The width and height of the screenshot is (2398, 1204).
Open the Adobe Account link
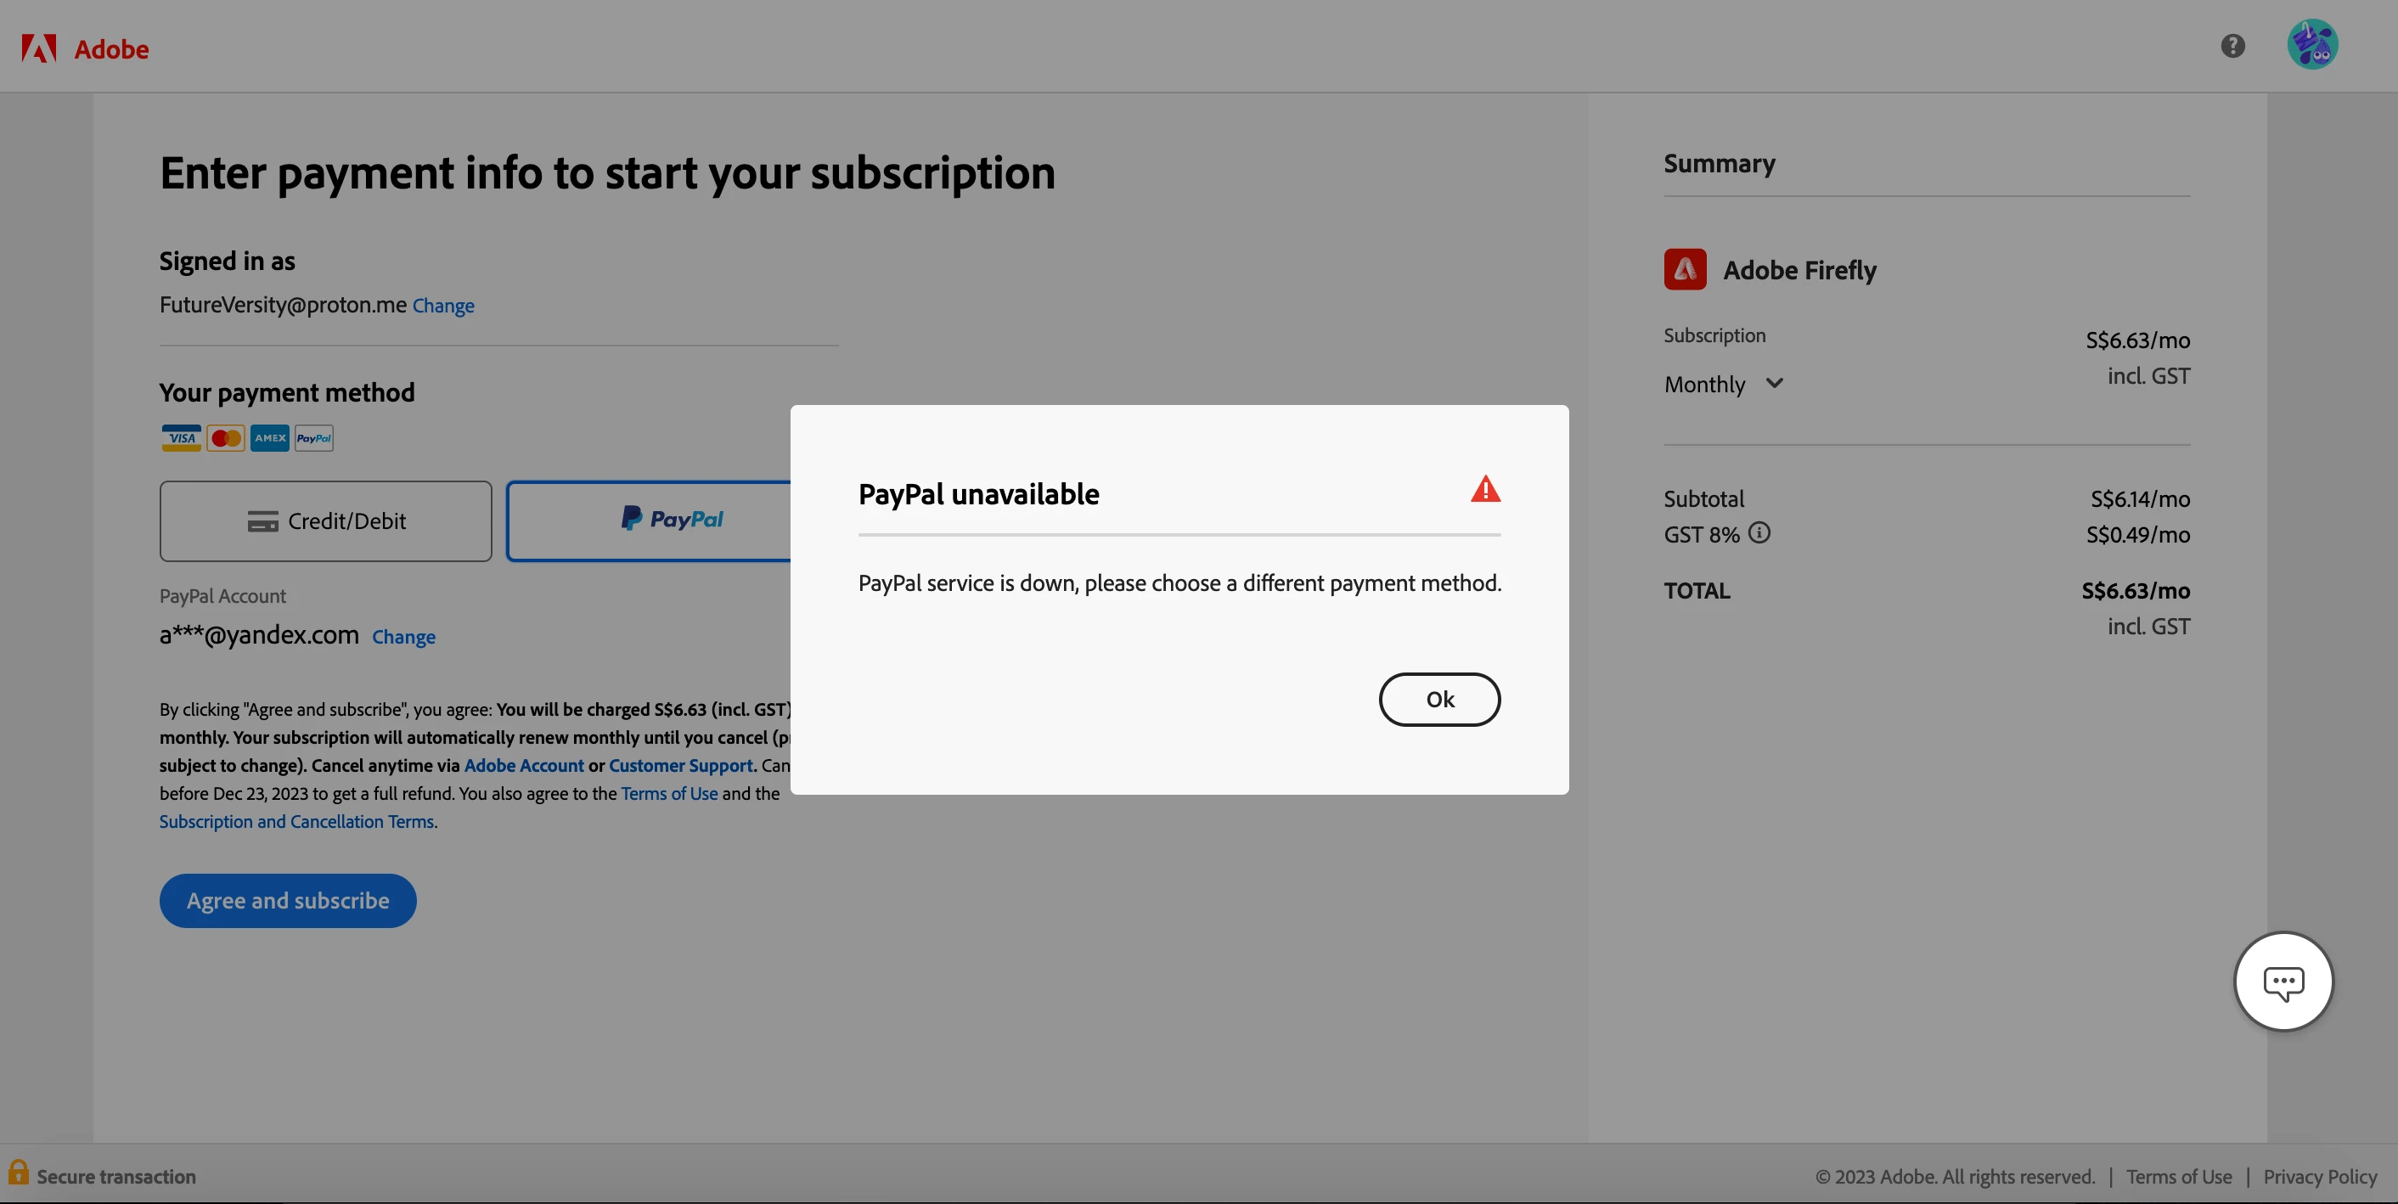tap(523, 765)
